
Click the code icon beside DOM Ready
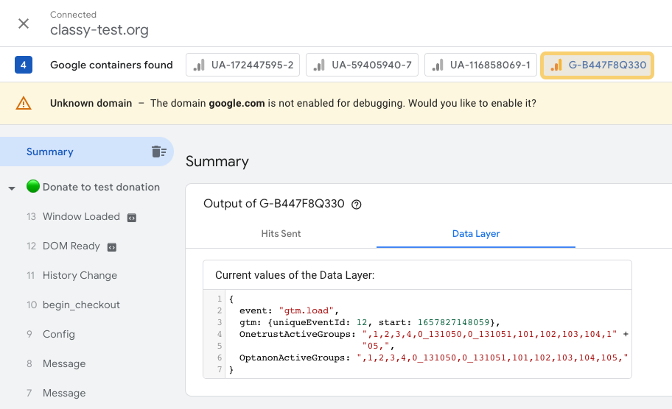(x=111, y=247)
